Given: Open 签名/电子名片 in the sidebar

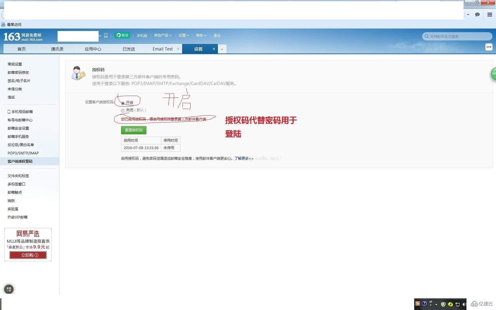Looking at the screenshot, I should click(x=19, y=81).
